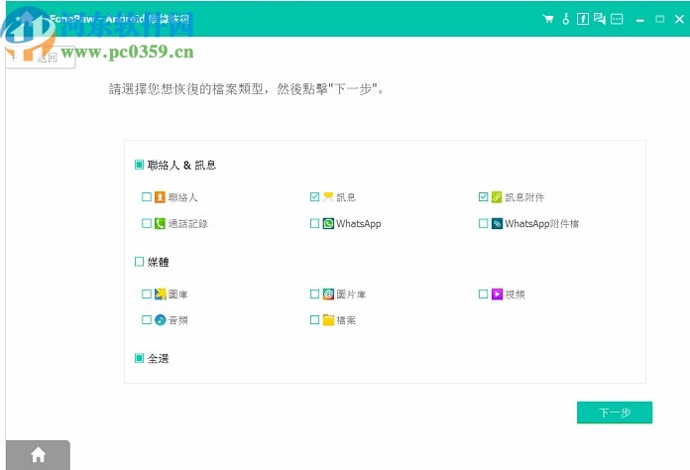Click the 媒體 heading label
The height and width of the screenshot is (470, 690).
158,263
